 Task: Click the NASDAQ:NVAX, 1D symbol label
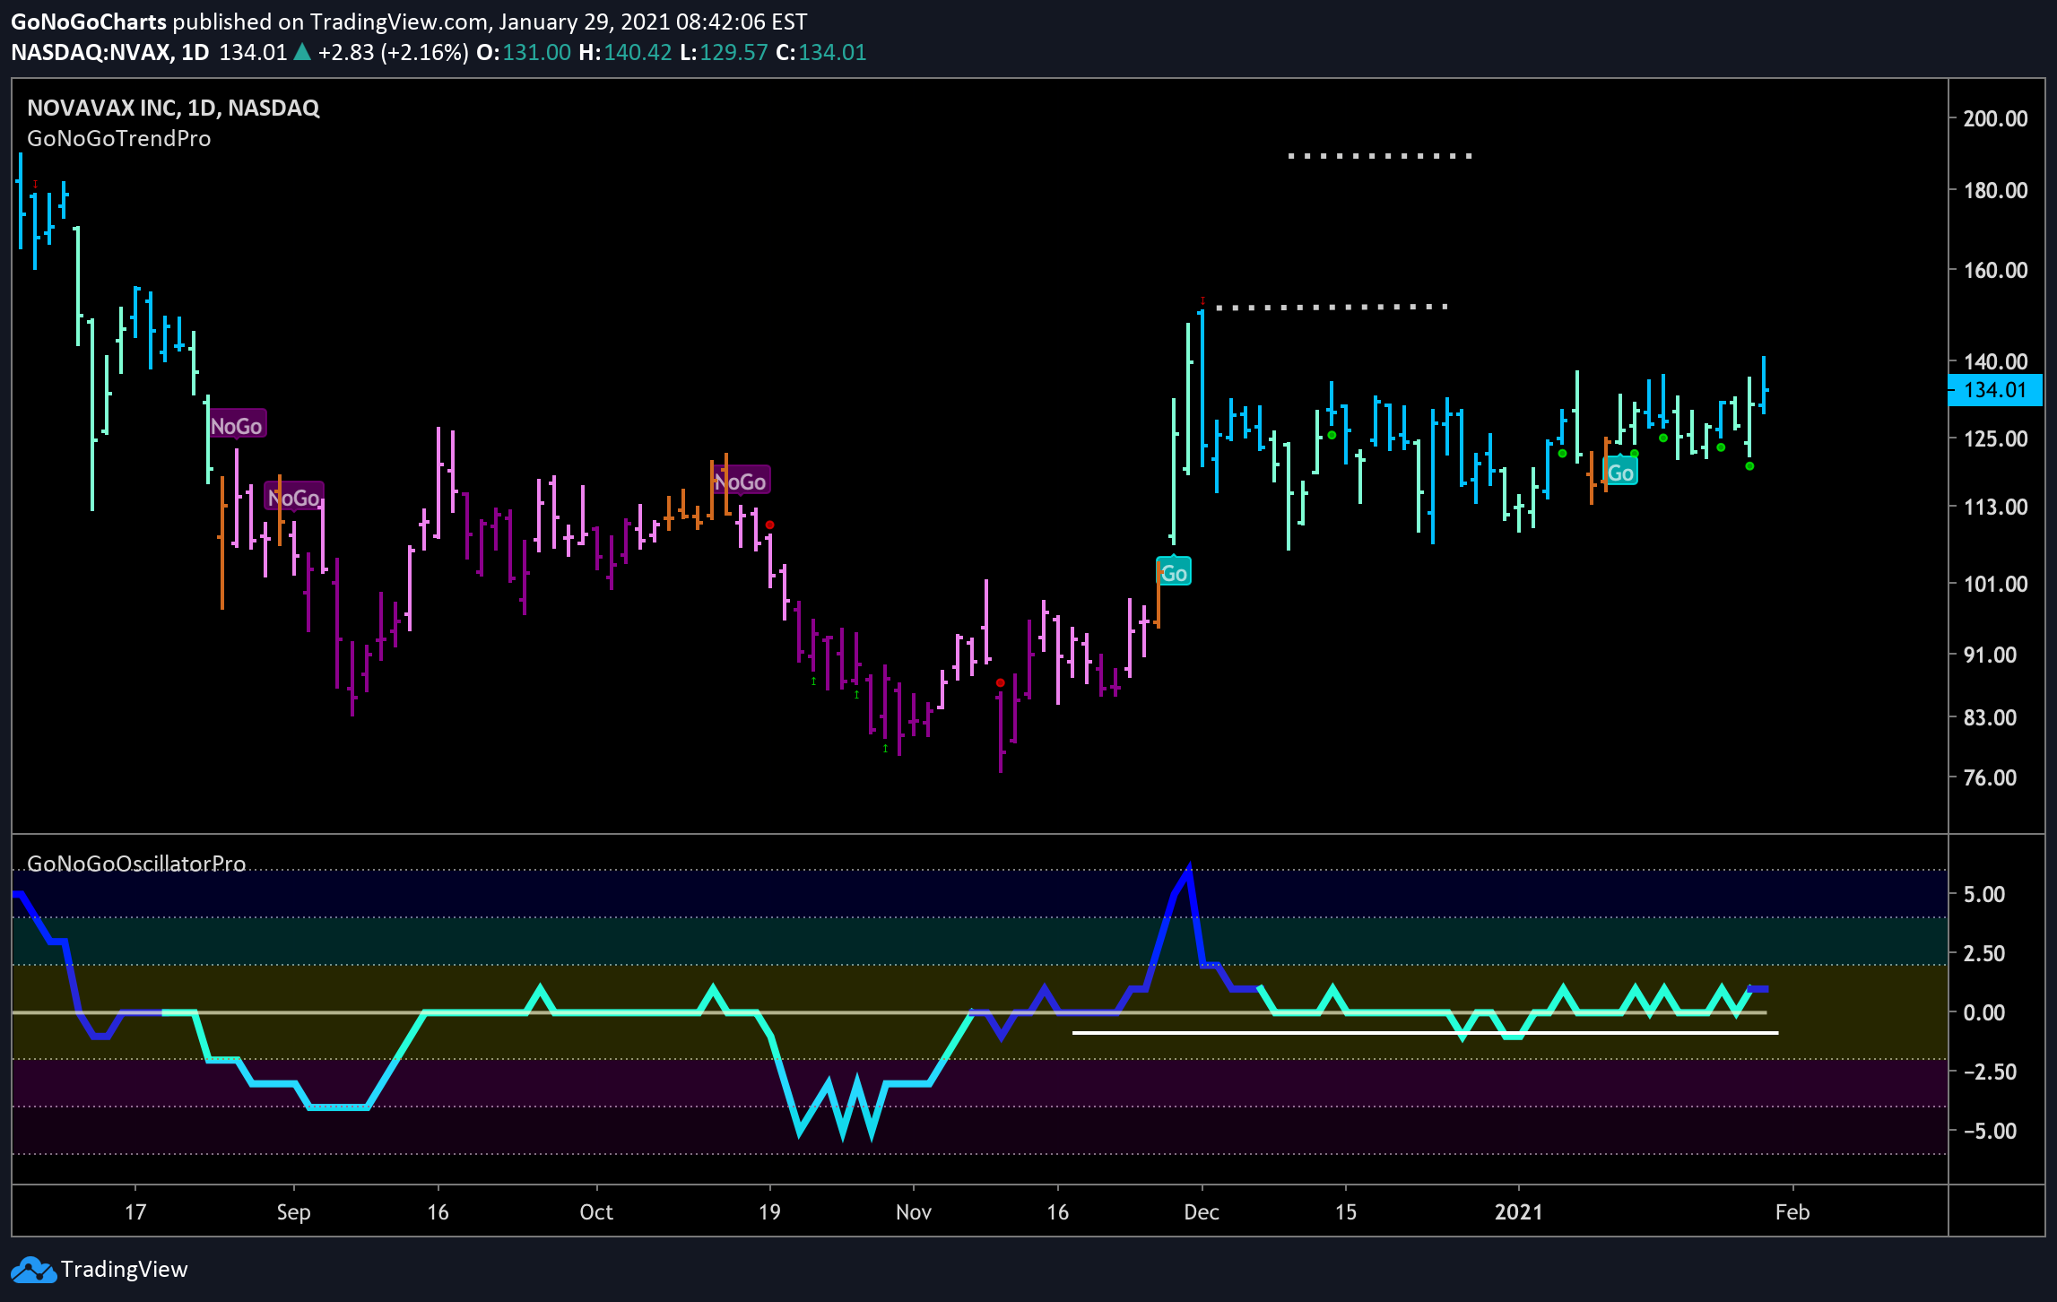tap(110, 52)
